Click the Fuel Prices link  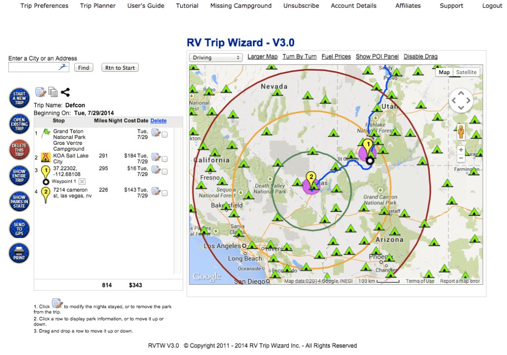tap(336, 56)
